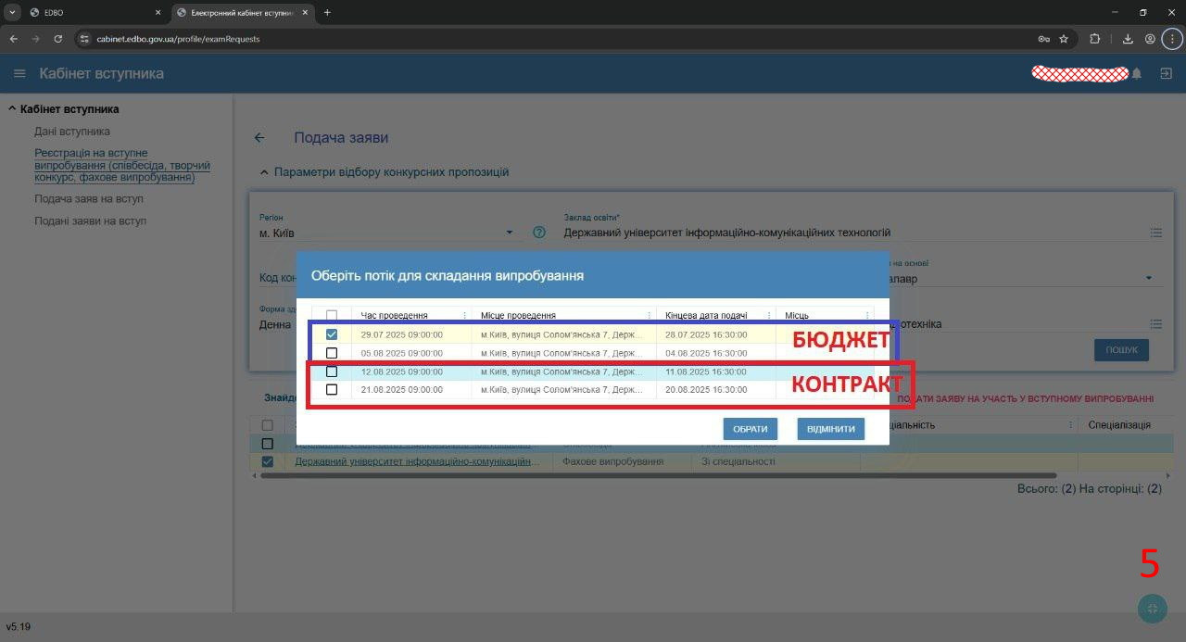Click the Заклад освіти input field
The width and height of the screenshot is (1186, 642).
point(854,233)
